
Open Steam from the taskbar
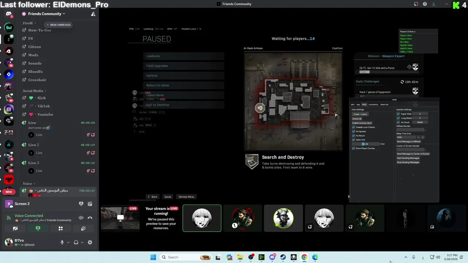point(283,257)
